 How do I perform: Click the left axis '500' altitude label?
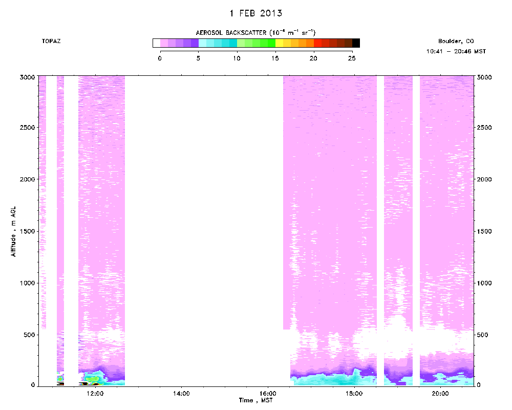29,335
